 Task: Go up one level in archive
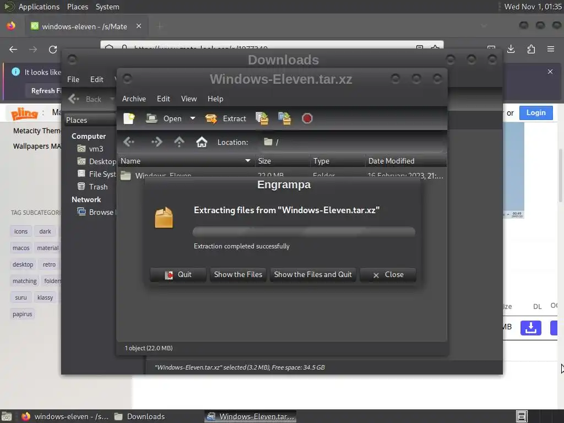pyautogui.click(x=179, y=142)
